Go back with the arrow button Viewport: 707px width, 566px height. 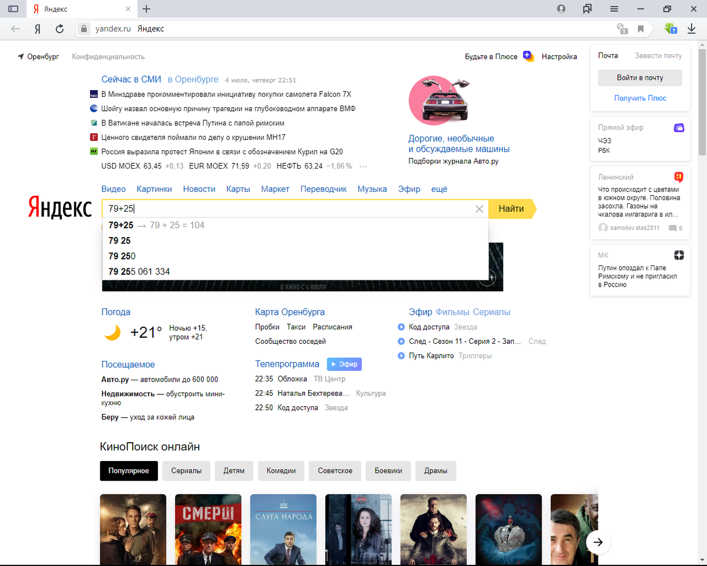15,28
